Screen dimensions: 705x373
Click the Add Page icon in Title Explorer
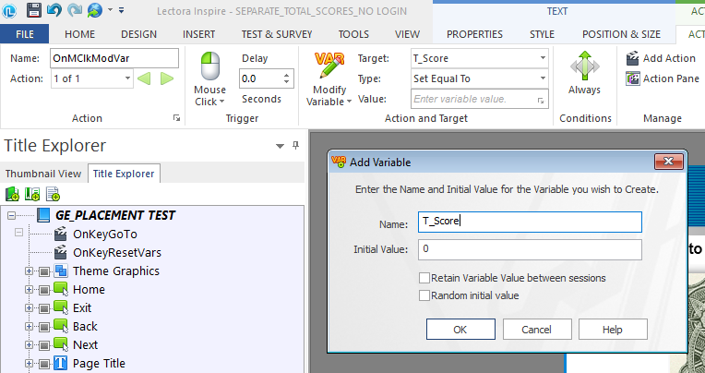click(x=53, y=195)
